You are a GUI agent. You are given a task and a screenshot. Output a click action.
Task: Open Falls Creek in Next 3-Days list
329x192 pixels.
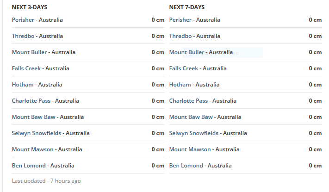[27, 68]
